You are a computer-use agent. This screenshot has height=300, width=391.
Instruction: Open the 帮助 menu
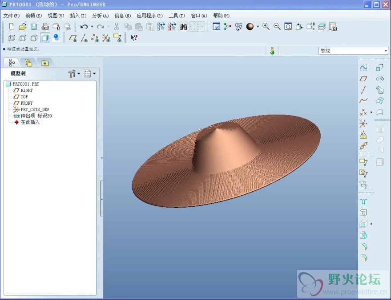221,16
